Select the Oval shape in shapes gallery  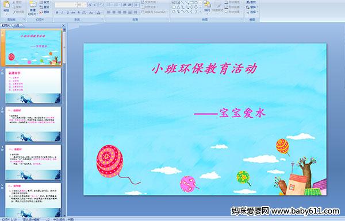click(x=196, y=2)
